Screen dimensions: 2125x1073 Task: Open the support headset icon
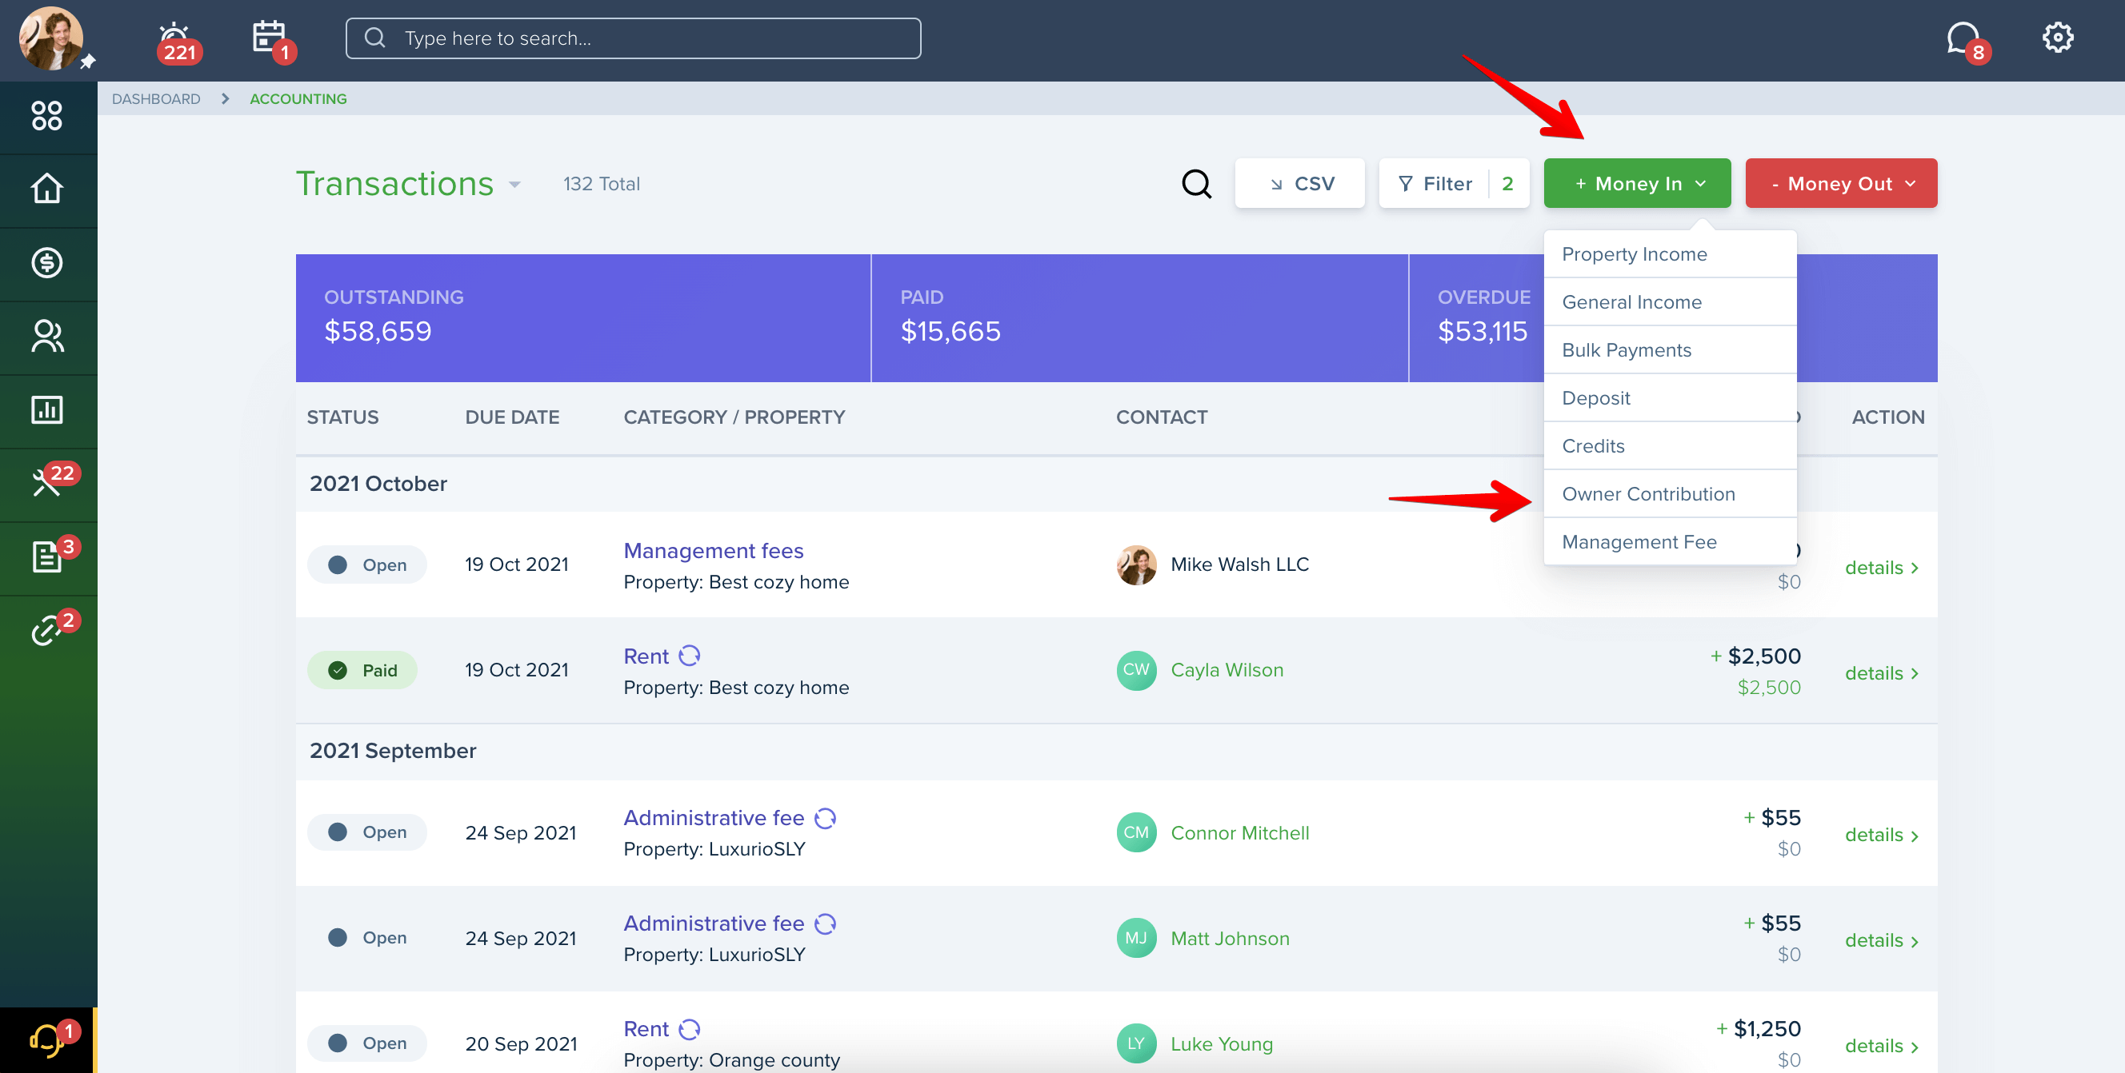(47, 1040)
